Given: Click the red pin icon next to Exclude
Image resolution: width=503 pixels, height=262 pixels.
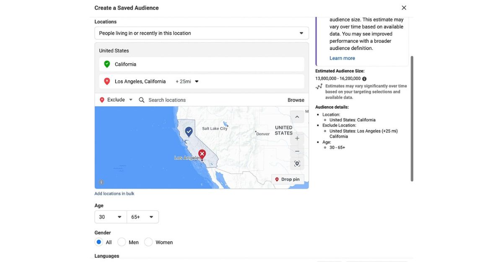Looking at the screenshot, I should [102, 100].
